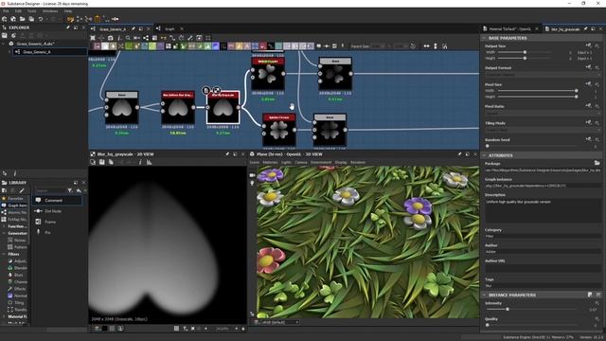Screen dimensions: 606x341
Task: Click the lock zoom icon at 2D view bottom
Action: [x=243, y=329]
